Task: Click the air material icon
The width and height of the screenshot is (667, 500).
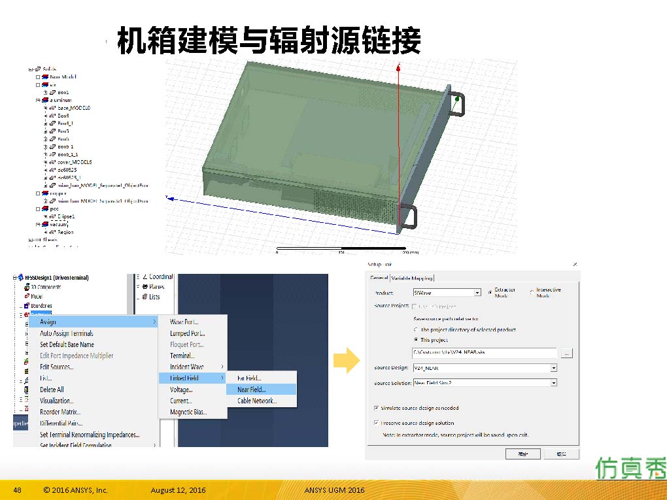Action: [45, 84]
